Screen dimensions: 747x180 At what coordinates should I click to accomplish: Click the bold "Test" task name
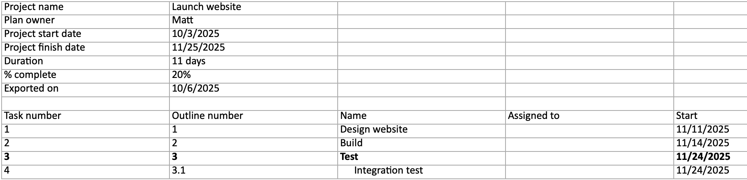[x=349, y=157]
